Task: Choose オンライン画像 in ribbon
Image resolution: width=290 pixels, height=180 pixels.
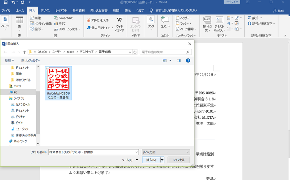Action: 41,24
